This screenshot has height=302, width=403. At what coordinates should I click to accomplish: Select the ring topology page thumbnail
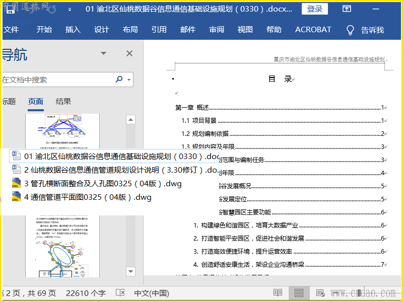(62, 246)
